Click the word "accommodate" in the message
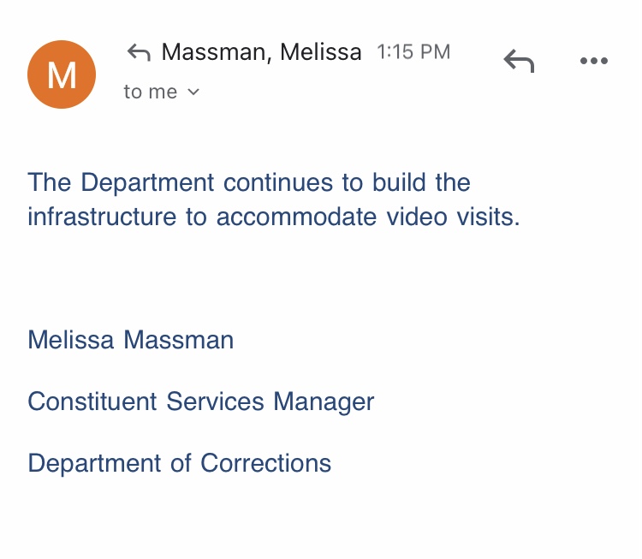 [x=284, y=217]
